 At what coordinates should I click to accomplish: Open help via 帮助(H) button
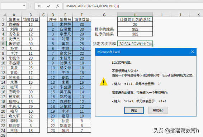[x=158, y=110]
